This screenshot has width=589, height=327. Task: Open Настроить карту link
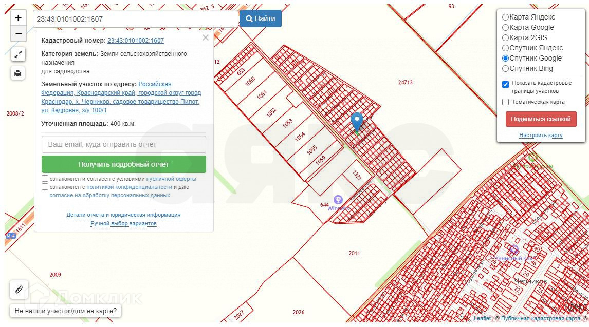point(541,135)
